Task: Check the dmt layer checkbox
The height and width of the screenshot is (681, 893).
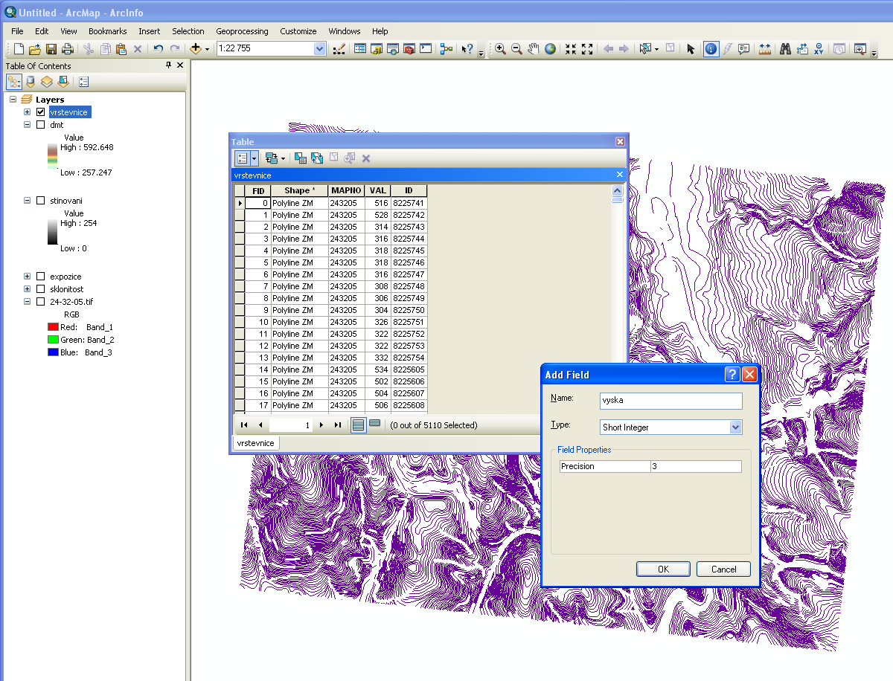Action: (41, 125)
